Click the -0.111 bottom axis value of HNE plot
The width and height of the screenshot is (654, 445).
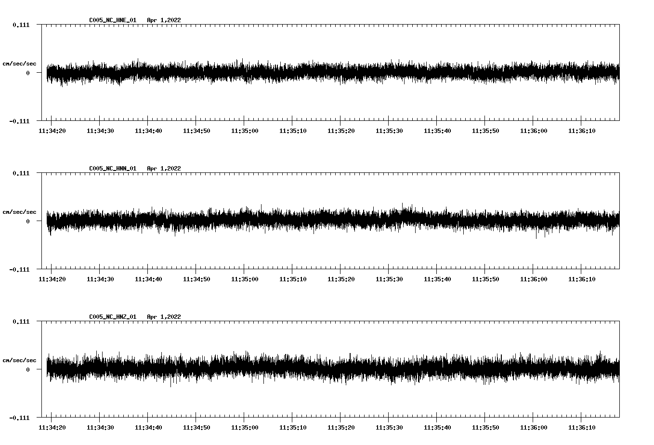tap(19, 121)
